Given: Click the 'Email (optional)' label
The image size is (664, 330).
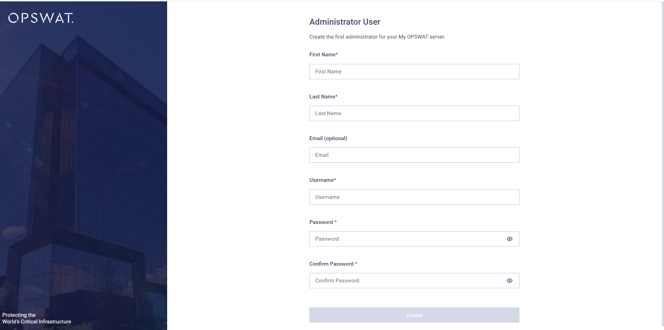Looking at the screenshot, I should [328, 138].
